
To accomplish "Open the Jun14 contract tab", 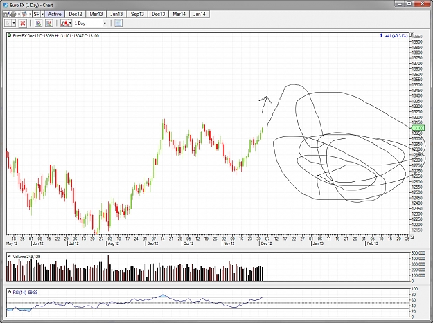I will point(200,14).
